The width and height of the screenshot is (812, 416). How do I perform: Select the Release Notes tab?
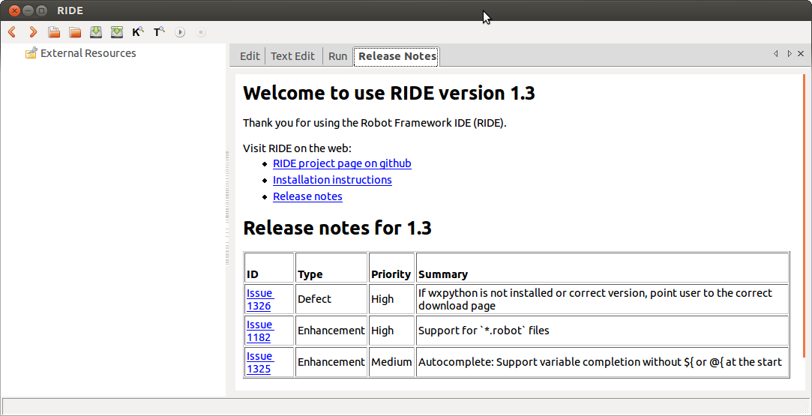(397, 56)
